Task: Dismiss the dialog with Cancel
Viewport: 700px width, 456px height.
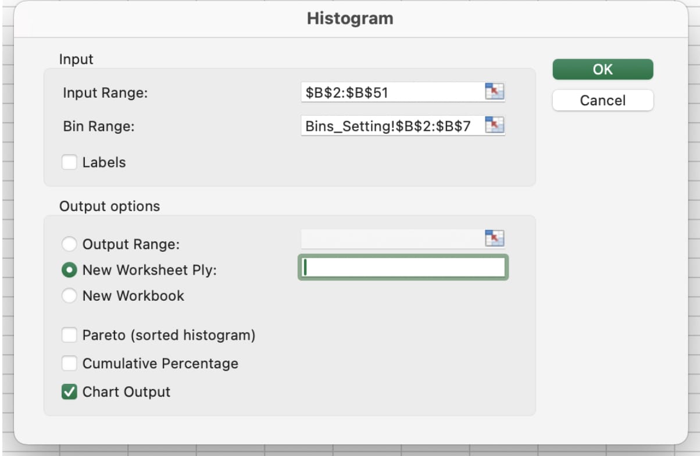Action: coord(602,100)
